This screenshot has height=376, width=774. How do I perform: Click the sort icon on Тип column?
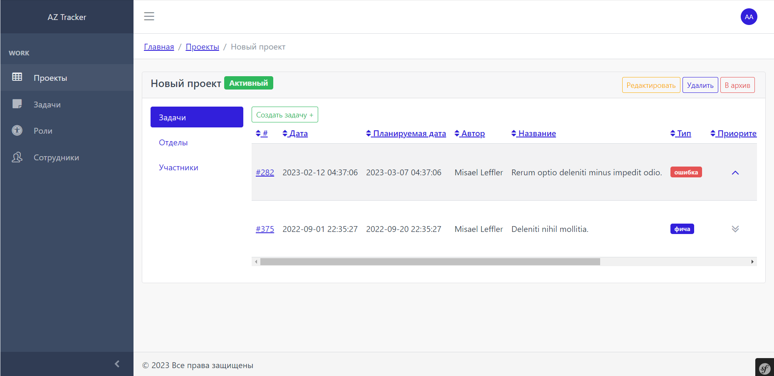pyautogui.click(x=673, y=133)
